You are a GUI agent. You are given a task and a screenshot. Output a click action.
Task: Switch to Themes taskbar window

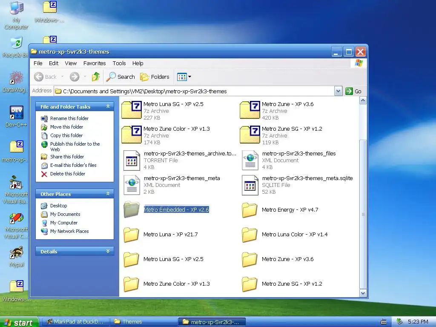point(144,322)
